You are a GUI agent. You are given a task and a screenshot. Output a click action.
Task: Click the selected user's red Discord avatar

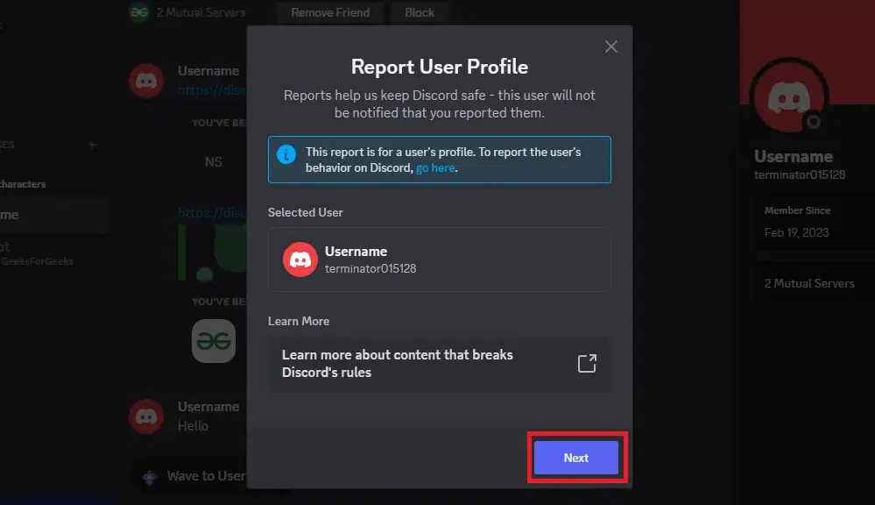point(300,260)
